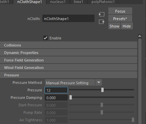The image size is (146, 124).
Task: Click the Show button
Action: click(114, 26)
